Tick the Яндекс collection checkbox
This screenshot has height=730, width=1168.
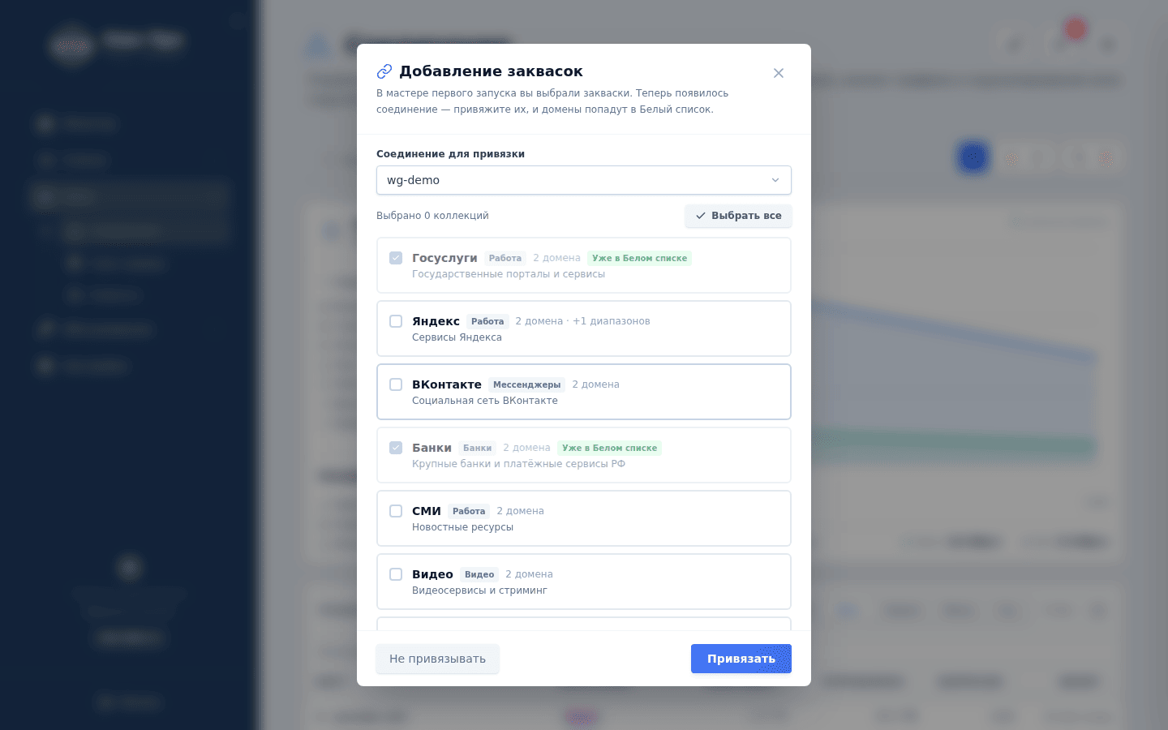tap(396, 321)
